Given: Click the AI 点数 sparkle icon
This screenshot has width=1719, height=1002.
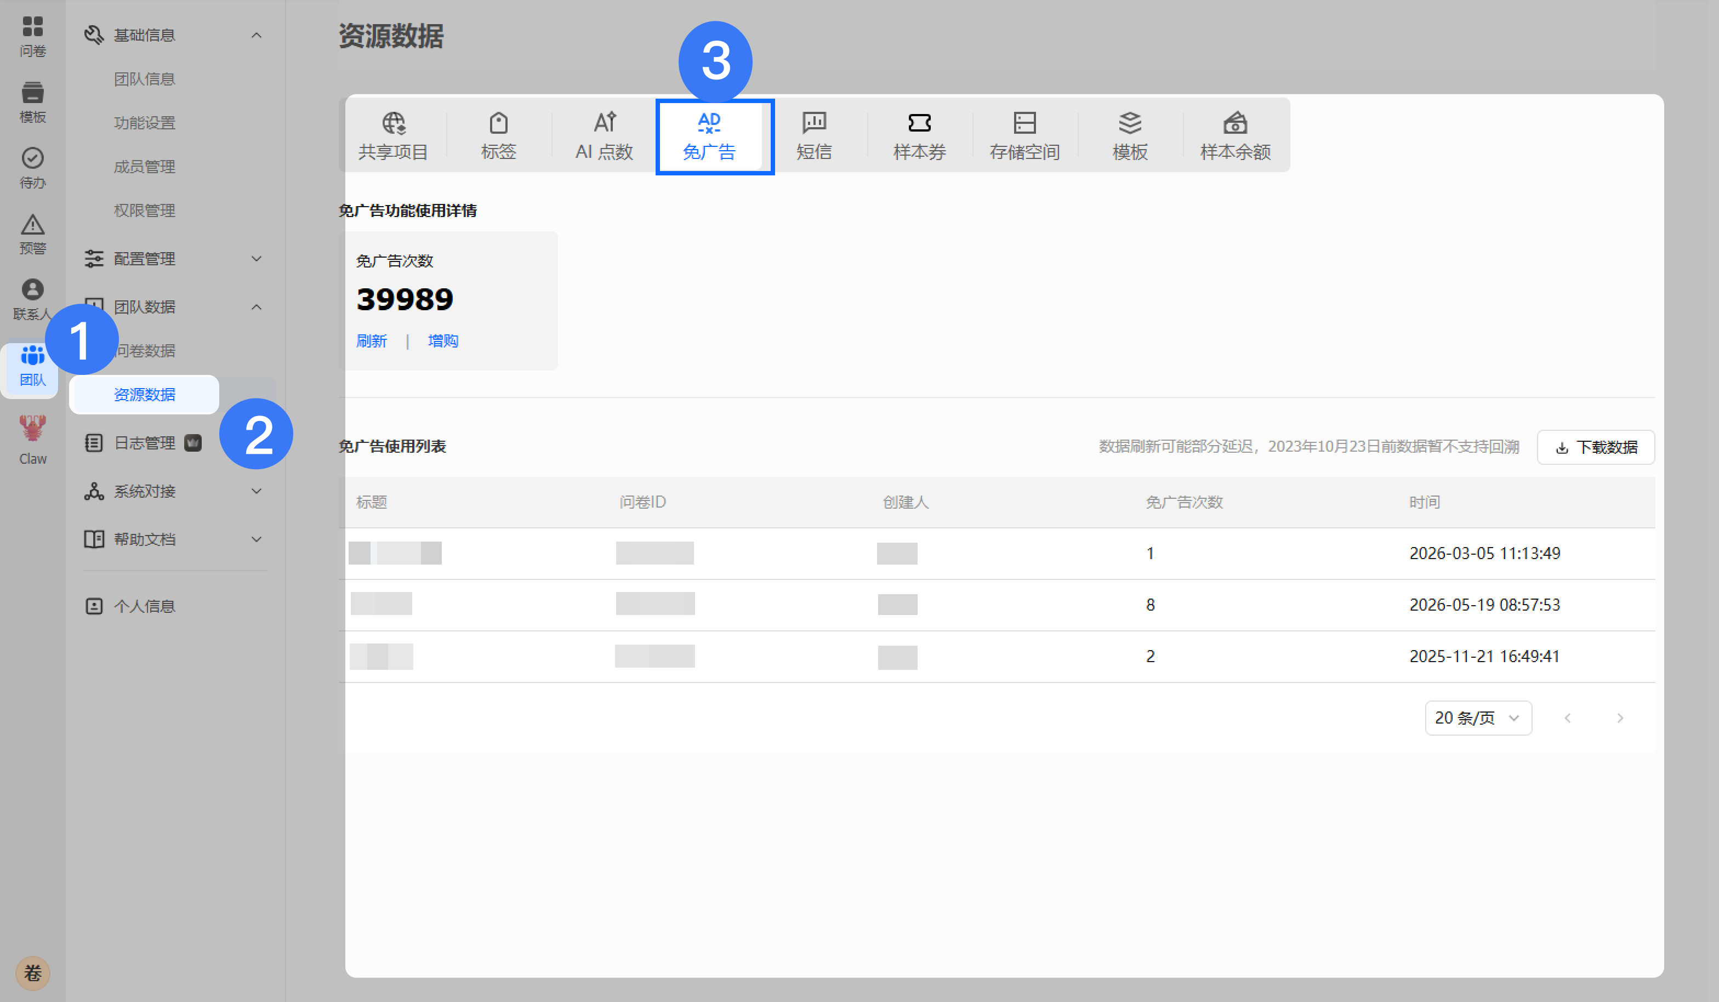Looking at the screenshot, I should (605, 122).
